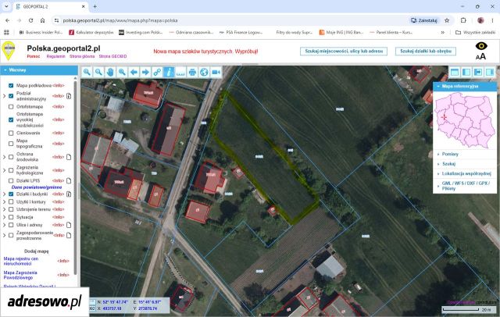The width and height of the screenshot is (500, 317).
Task: Click the layers panel vertical scrollbar
Action: [x=76, y=176]
